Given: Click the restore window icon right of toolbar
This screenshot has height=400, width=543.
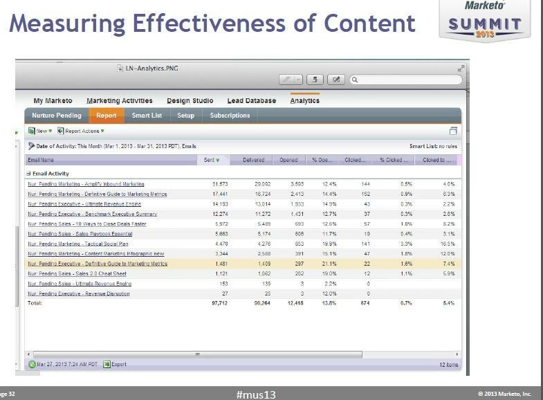Looking at the screenshot, I should click(453, 131).
